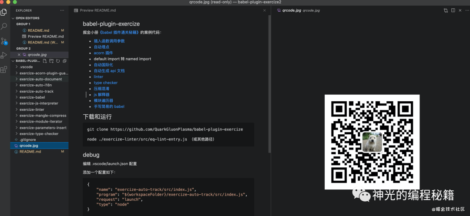Image resolution: width=470 pixels, height=216 pixels.
Task: Refresh the Explorer file tree
Action: pos(58,61)
